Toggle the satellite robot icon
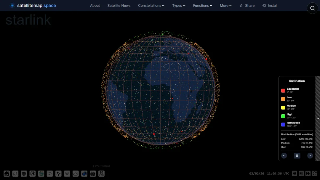 93,174
